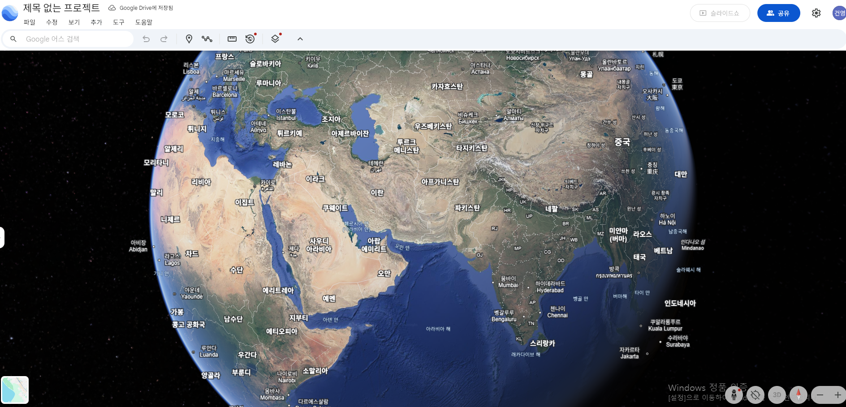Click the 인도네시아 label
Viewport: 846px width, 407px height.
point(680,303)
